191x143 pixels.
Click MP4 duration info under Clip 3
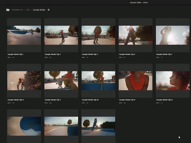(85, 58)
